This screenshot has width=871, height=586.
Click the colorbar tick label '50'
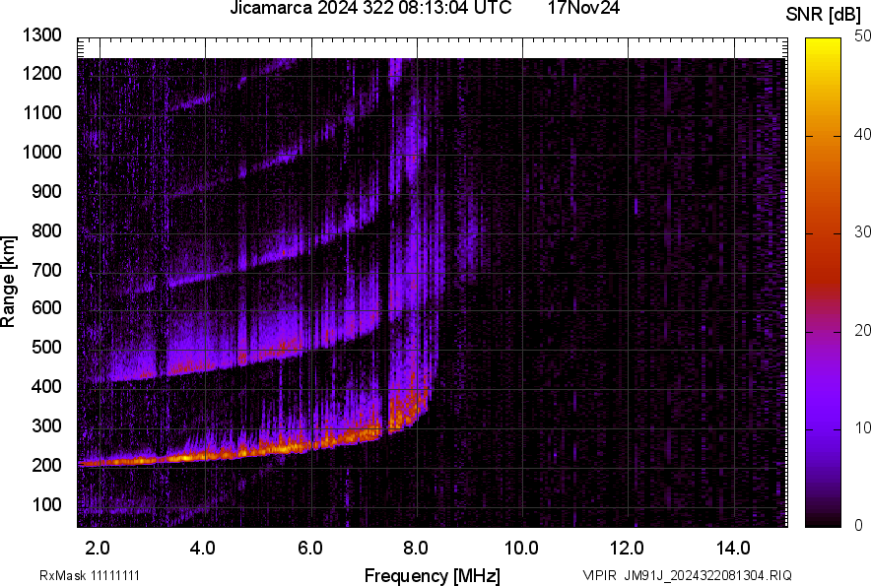(x=862, y=36)
